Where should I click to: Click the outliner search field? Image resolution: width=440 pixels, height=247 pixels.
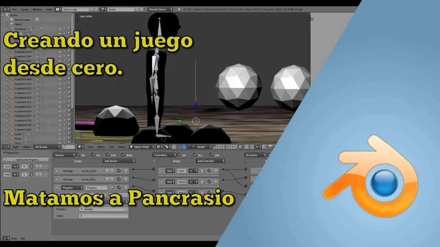(x=68, y=147)
